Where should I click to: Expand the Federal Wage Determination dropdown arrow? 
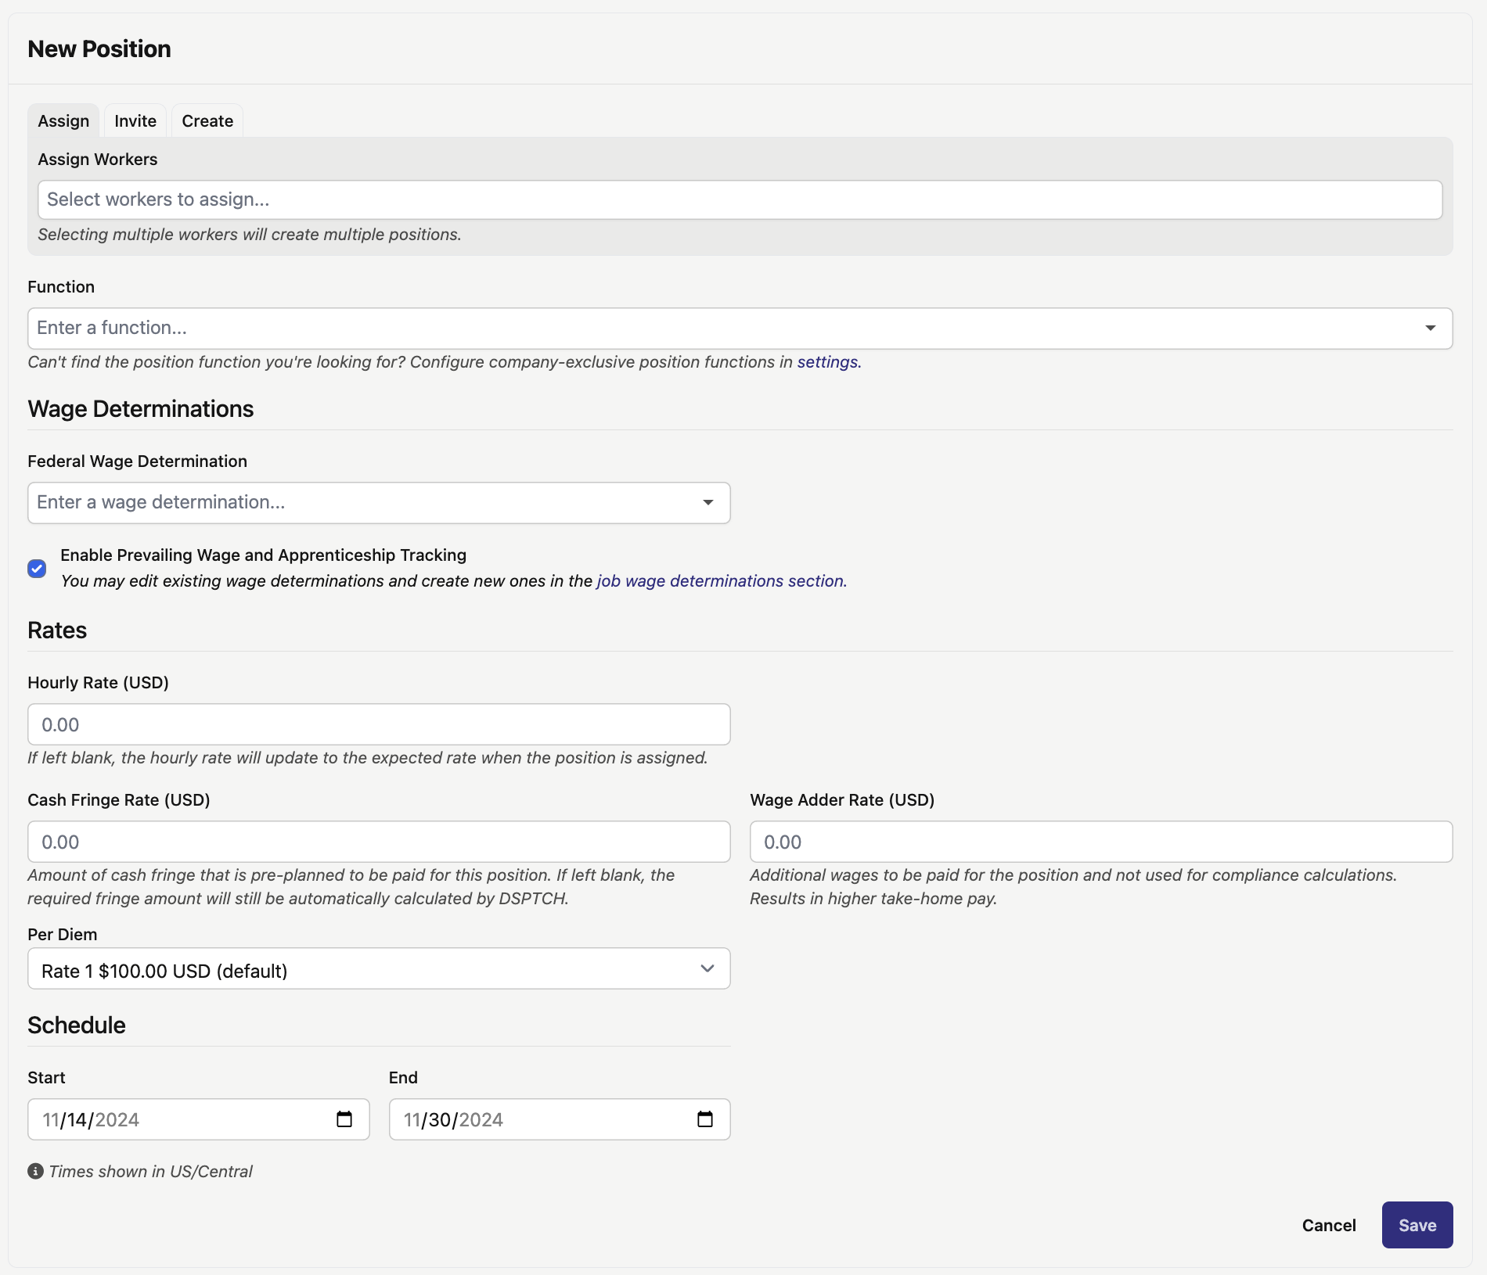coord(708,502)
